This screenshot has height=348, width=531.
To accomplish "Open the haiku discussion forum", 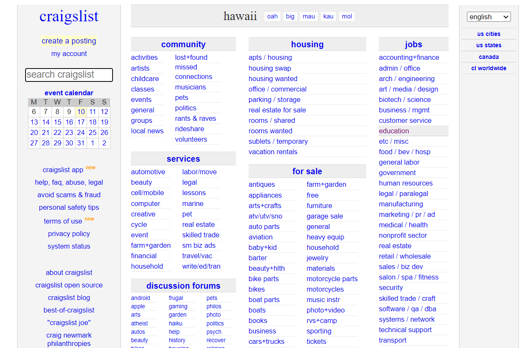I will coord(176,323).
